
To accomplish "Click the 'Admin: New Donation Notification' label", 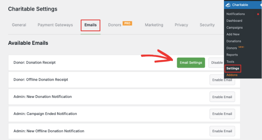I will [x=43, y=97].
